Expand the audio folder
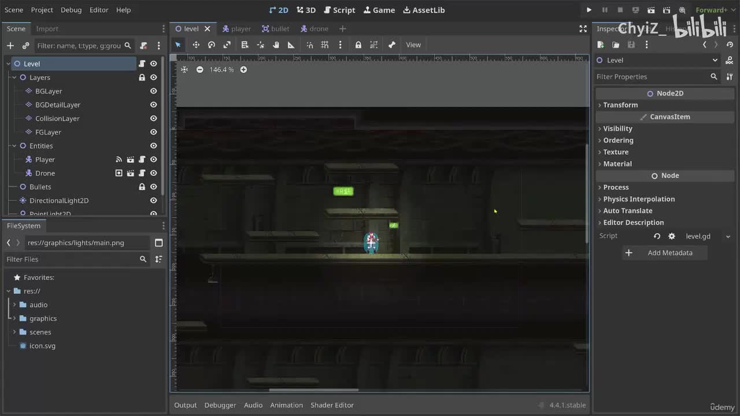 coord(14,304)
